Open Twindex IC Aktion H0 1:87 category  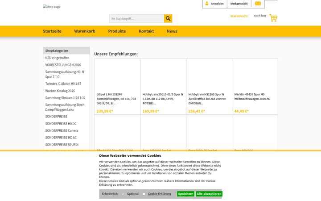[63, 84]
